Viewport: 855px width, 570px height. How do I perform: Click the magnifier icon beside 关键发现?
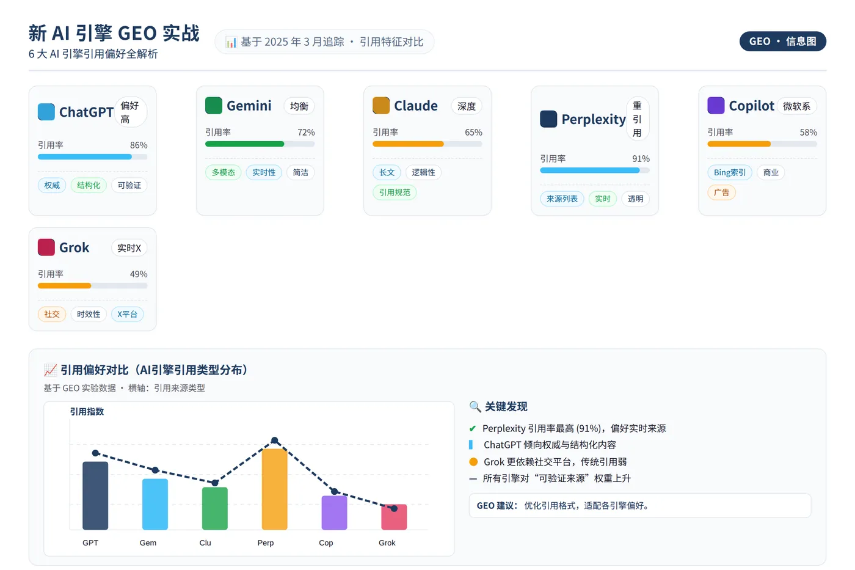[475, 407]
